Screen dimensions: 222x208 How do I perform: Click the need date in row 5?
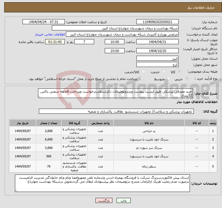coord(23,166)
